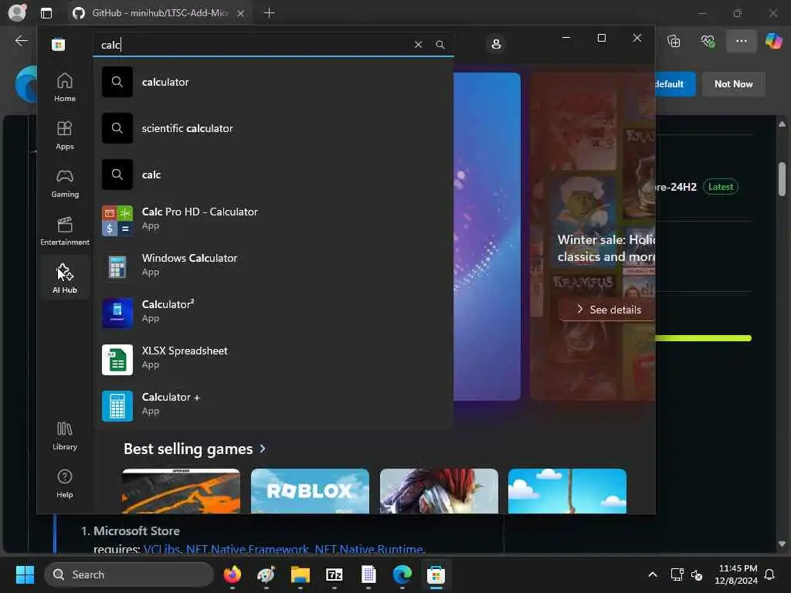The width and height of the screenshot is (791, 593).
Task: Open the blue sky game thumbnail
Action: (x=567, y=490)
